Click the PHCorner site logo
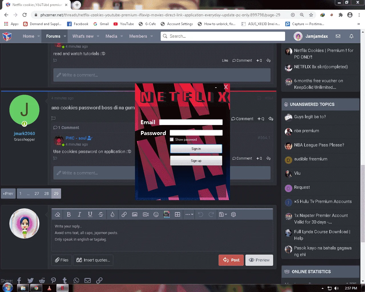Screen dimensions: 365x292 coord(7,36)
